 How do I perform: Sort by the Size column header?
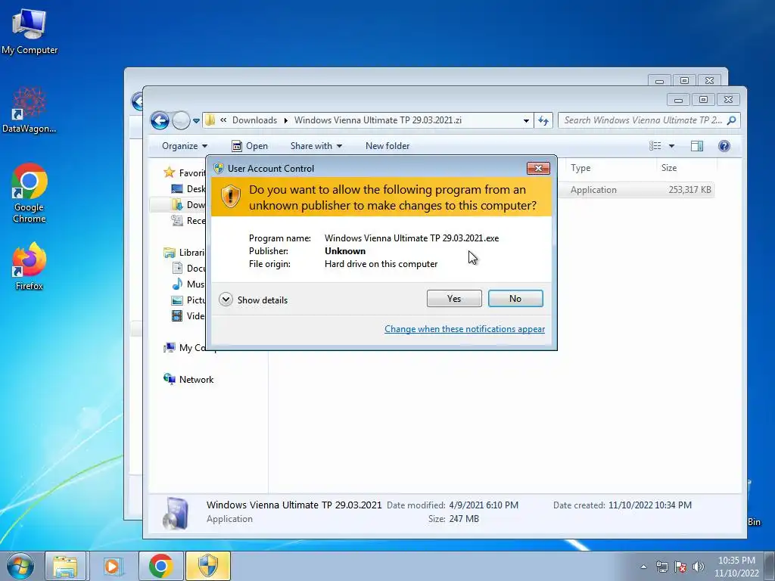coord(669,168)
